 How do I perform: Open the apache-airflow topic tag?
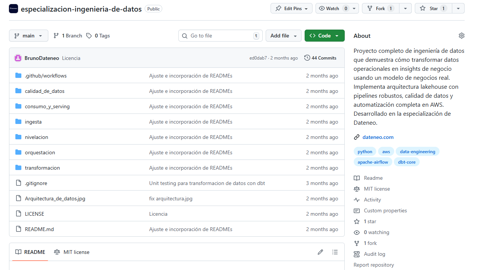pos(373,162)
